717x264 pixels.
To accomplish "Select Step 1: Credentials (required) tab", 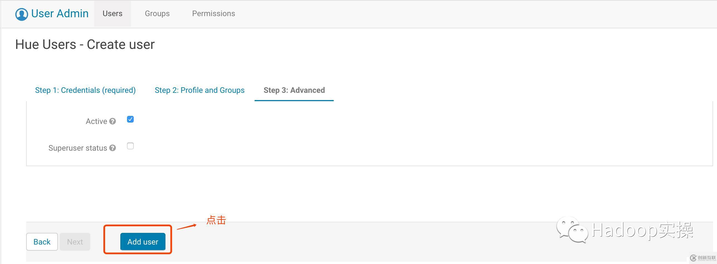I will (85, 90).
